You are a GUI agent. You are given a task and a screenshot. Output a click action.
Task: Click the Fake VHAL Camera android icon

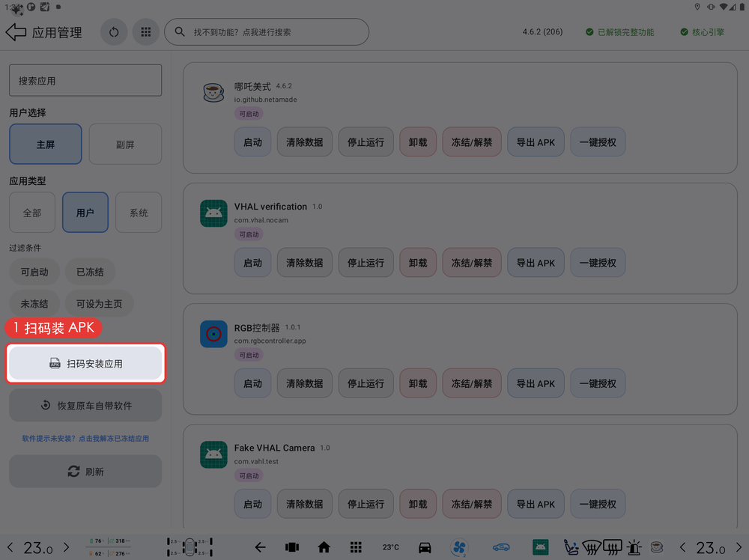pos(213,454)
